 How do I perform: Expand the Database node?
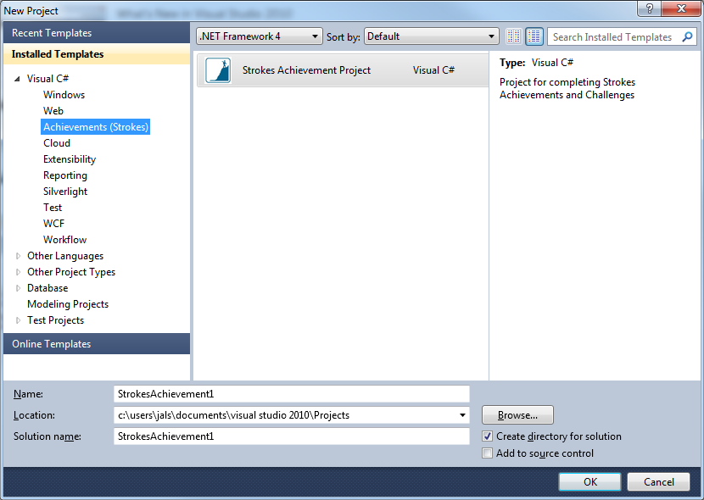(18, 288)
